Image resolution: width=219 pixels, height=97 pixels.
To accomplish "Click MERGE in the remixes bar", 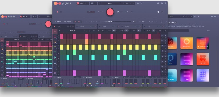I will tap(133, 77).
